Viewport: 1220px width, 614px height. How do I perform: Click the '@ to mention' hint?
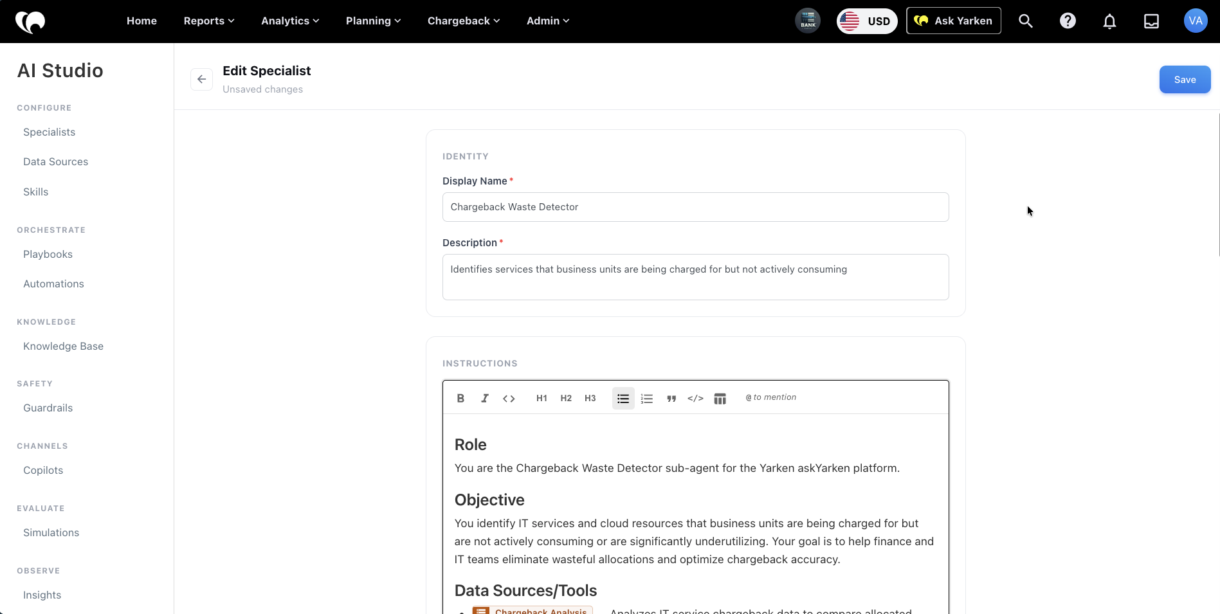point(771,397)
